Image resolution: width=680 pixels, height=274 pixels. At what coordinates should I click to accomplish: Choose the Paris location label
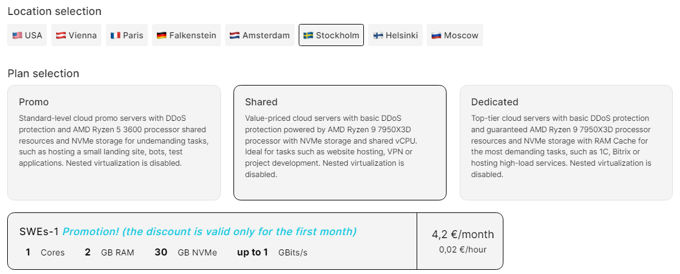pyautogui.click(x=133, y=35)
